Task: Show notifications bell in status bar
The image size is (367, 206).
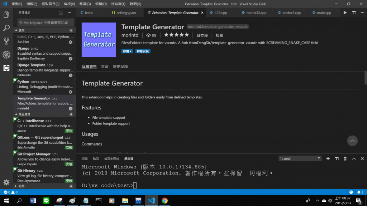Action: [360, 192]
